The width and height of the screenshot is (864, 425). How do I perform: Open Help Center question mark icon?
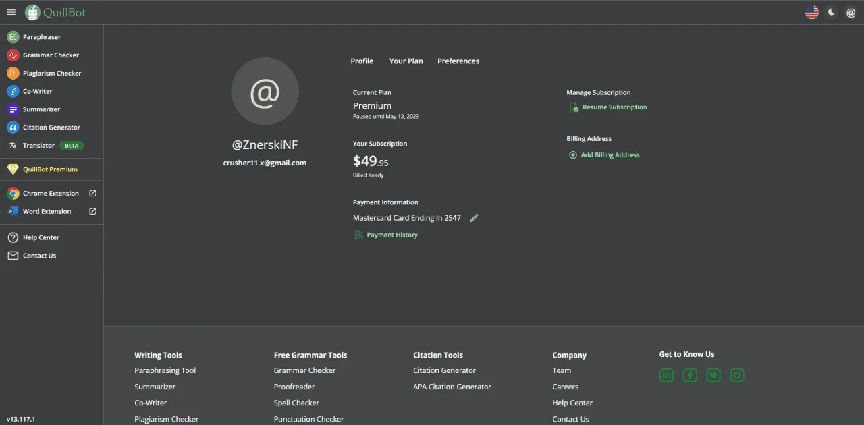click(13, 237)
